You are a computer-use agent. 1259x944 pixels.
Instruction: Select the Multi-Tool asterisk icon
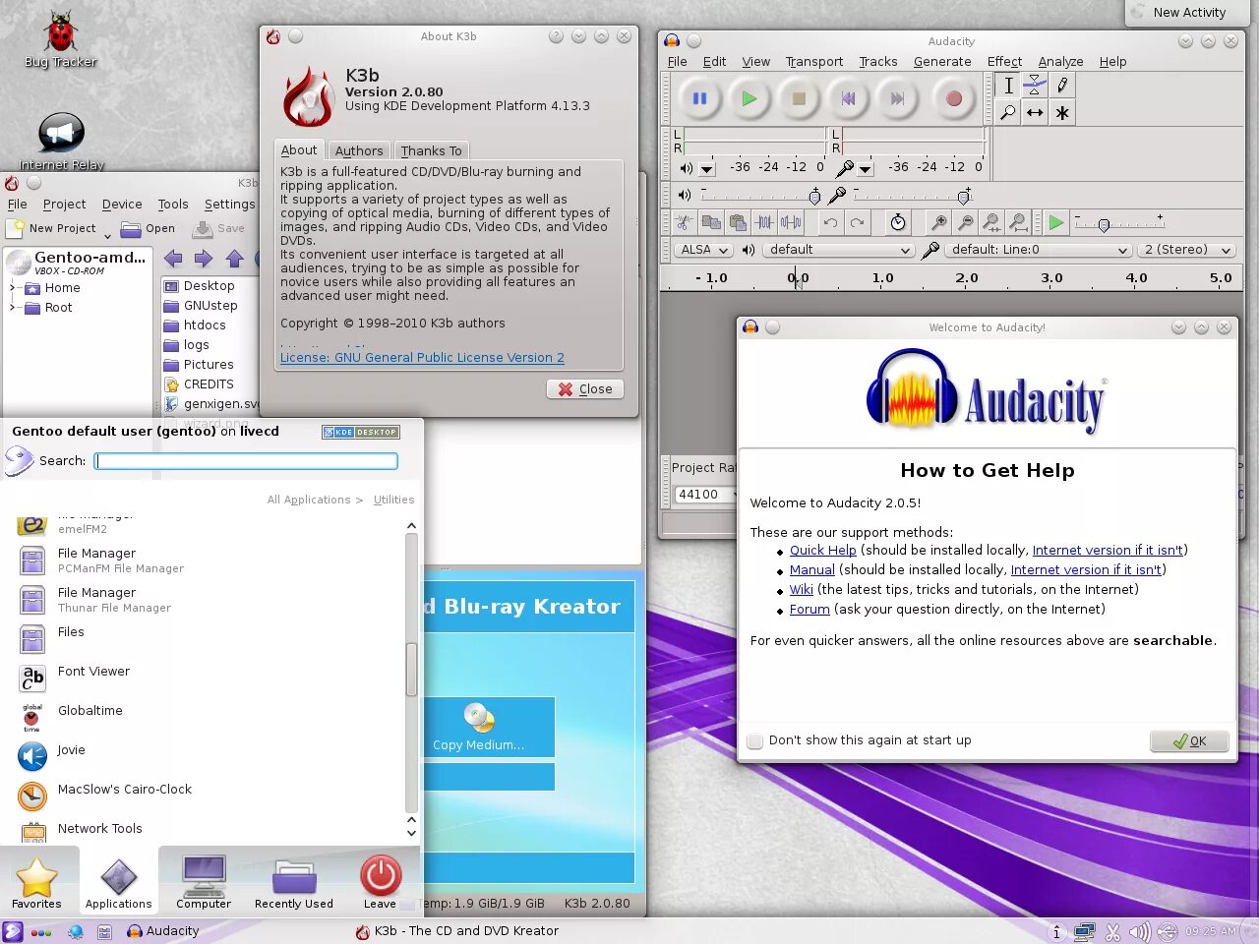pos(1062,113)
